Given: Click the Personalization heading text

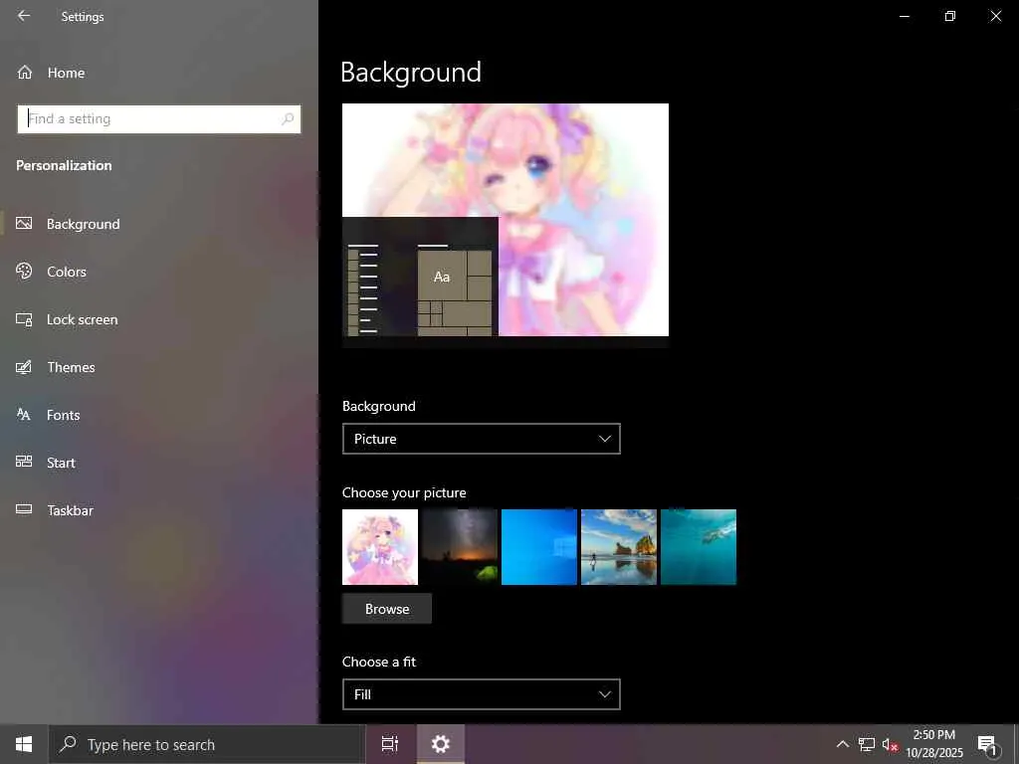Looking at the screenshot, I should tap(64, 165).
